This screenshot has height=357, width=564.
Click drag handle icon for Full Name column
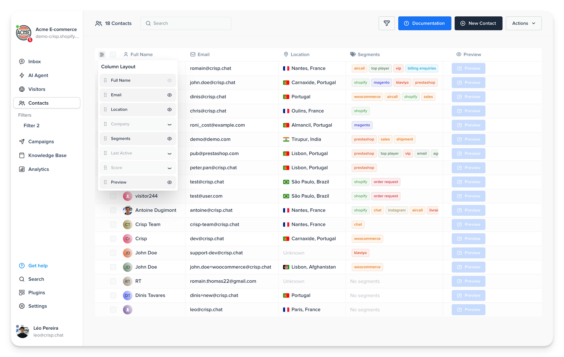click(x=105, y=80)
